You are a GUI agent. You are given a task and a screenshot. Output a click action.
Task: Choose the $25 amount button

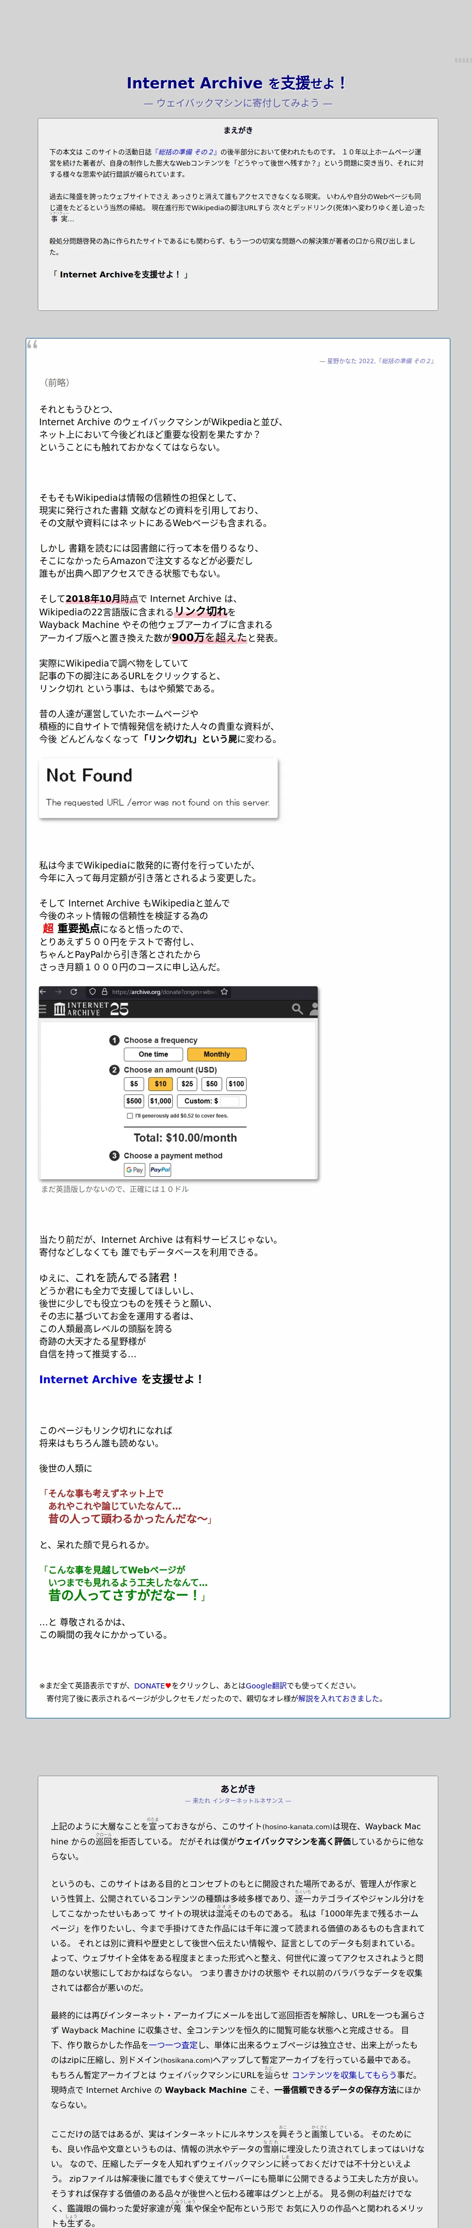pyautogui.click(x=187, y=1083)
